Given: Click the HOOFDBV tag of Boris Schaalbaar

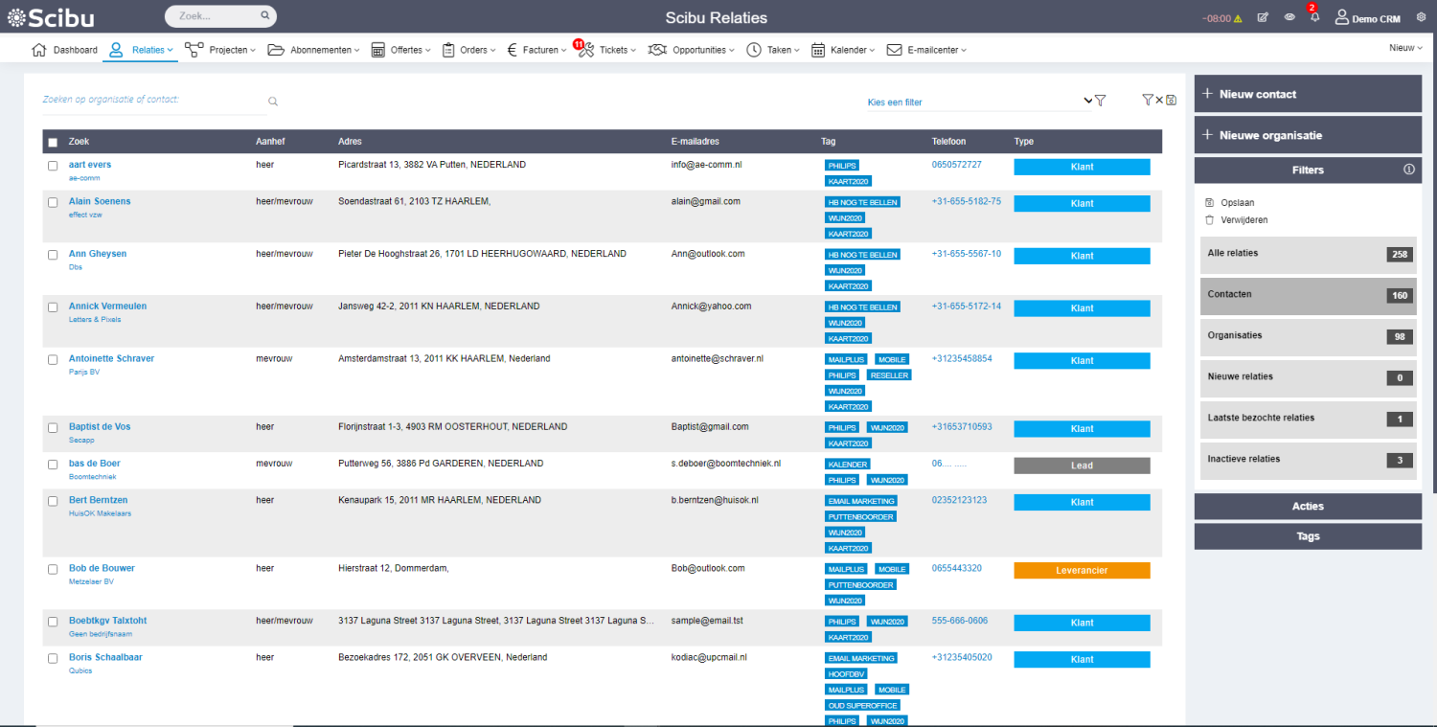Looking at the screenshot, I should (846, 674).
